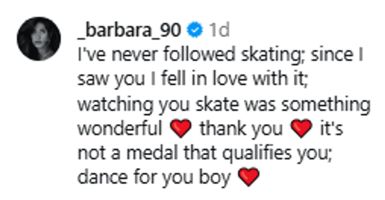Screen dimensions: 385x200
Task: Click the word "wonderful" in the comment
Action: point(119,129)
